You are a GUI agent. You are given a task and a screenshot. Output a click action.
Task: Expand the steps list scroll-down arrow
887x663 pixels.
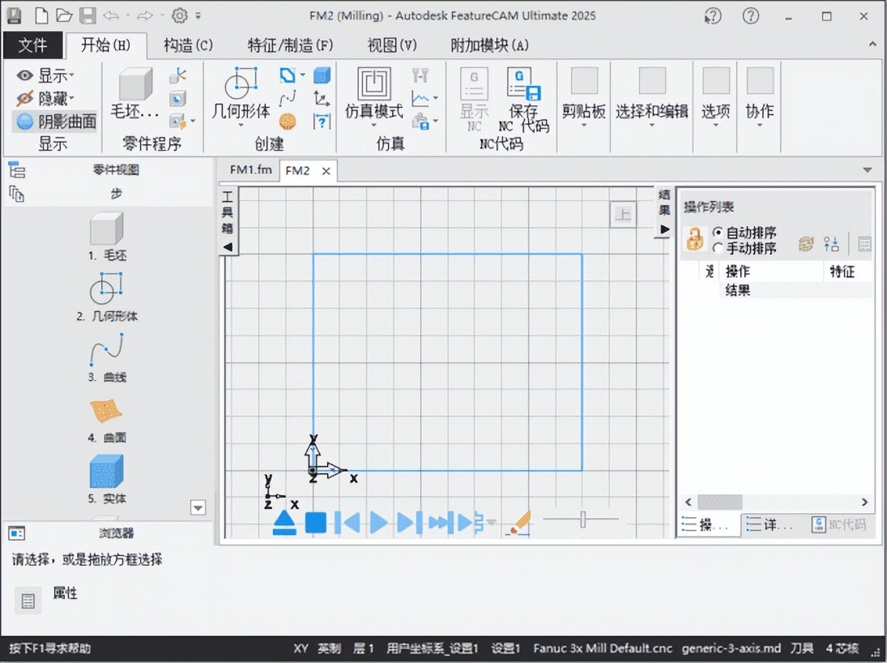[198, 508]
